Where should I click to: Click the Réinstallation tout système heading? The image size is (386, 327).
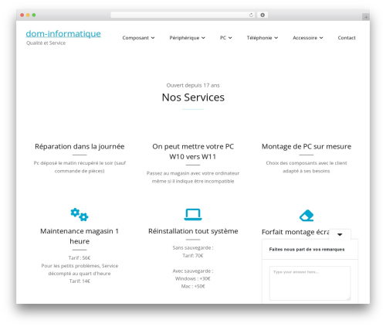point(193,231)
